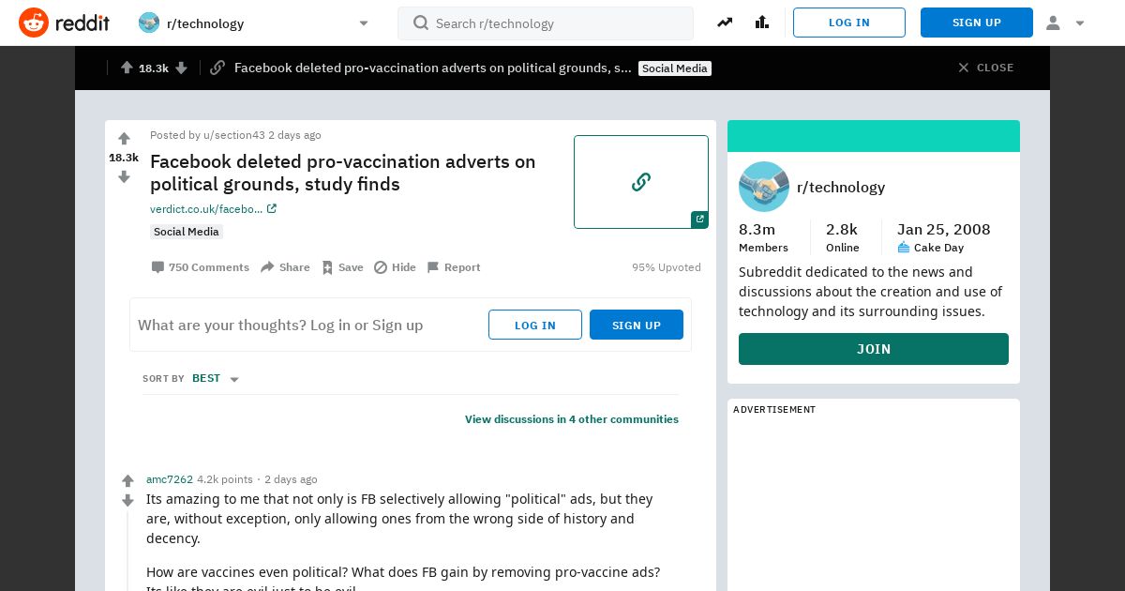
Task: Click the Social Media flair tag
Action: pos(187,232)
